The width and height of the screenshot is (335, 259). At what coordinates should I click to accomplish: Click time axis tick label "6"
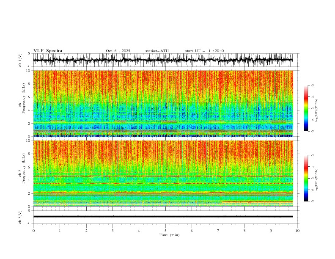pyautogui.click(x=192, y=231)
